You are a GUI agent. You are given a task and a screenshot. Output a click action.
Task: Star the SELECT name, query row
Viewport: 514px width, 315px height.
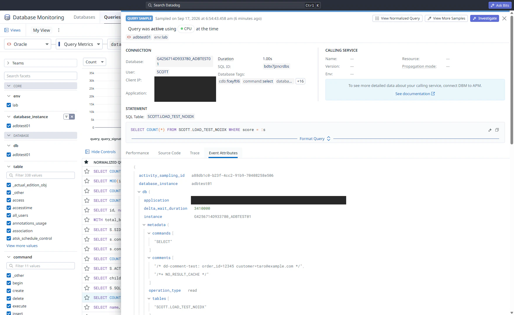[87, 307]
